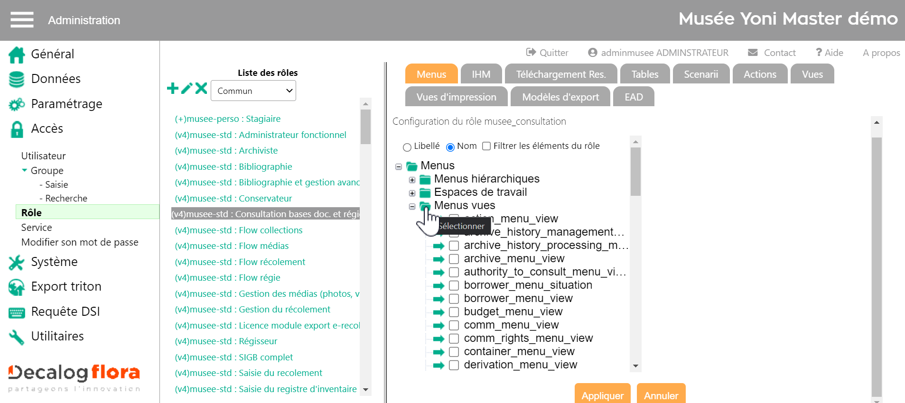Click the adminmusee user avatar icon

(592, 52)
